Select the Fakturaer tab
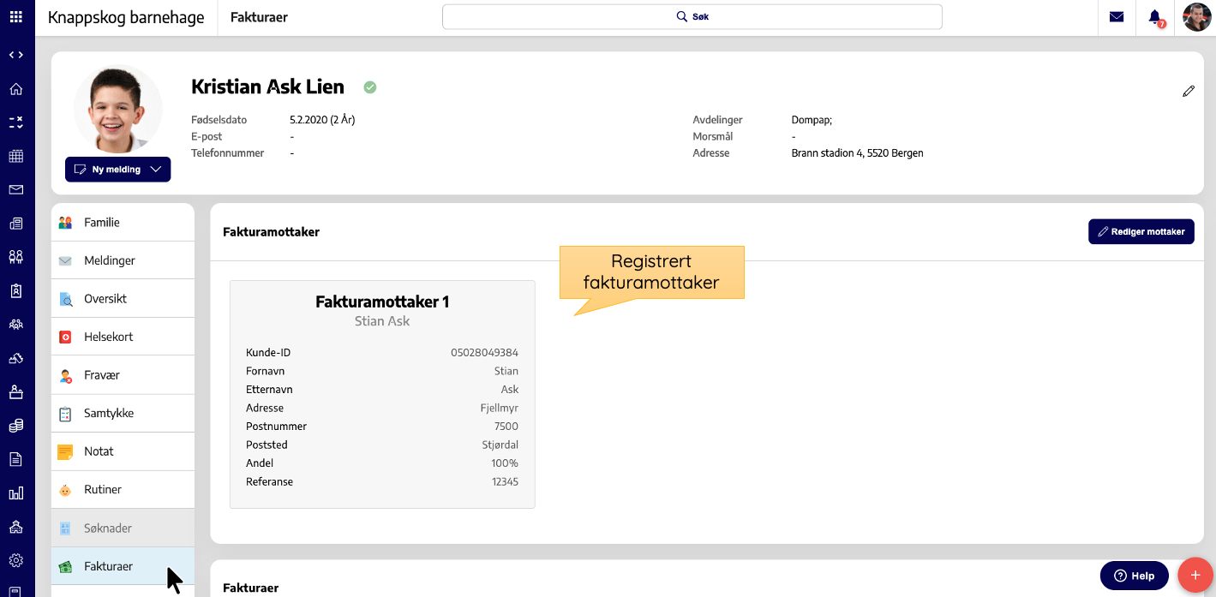 [123, 566]
